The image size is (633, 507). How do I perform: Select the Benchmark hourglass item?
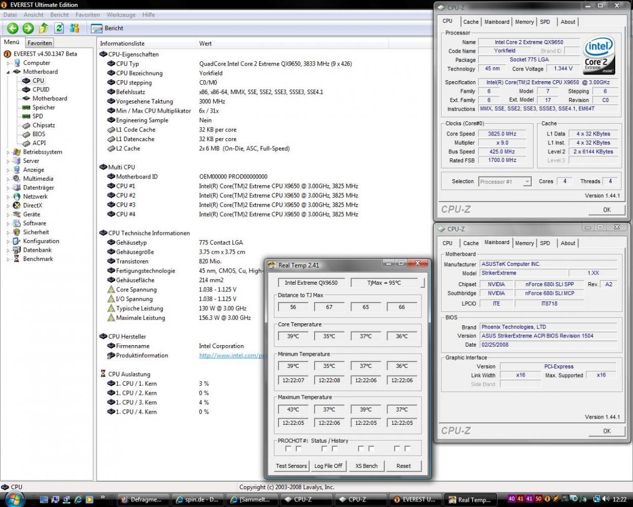[x=33, y=259]
